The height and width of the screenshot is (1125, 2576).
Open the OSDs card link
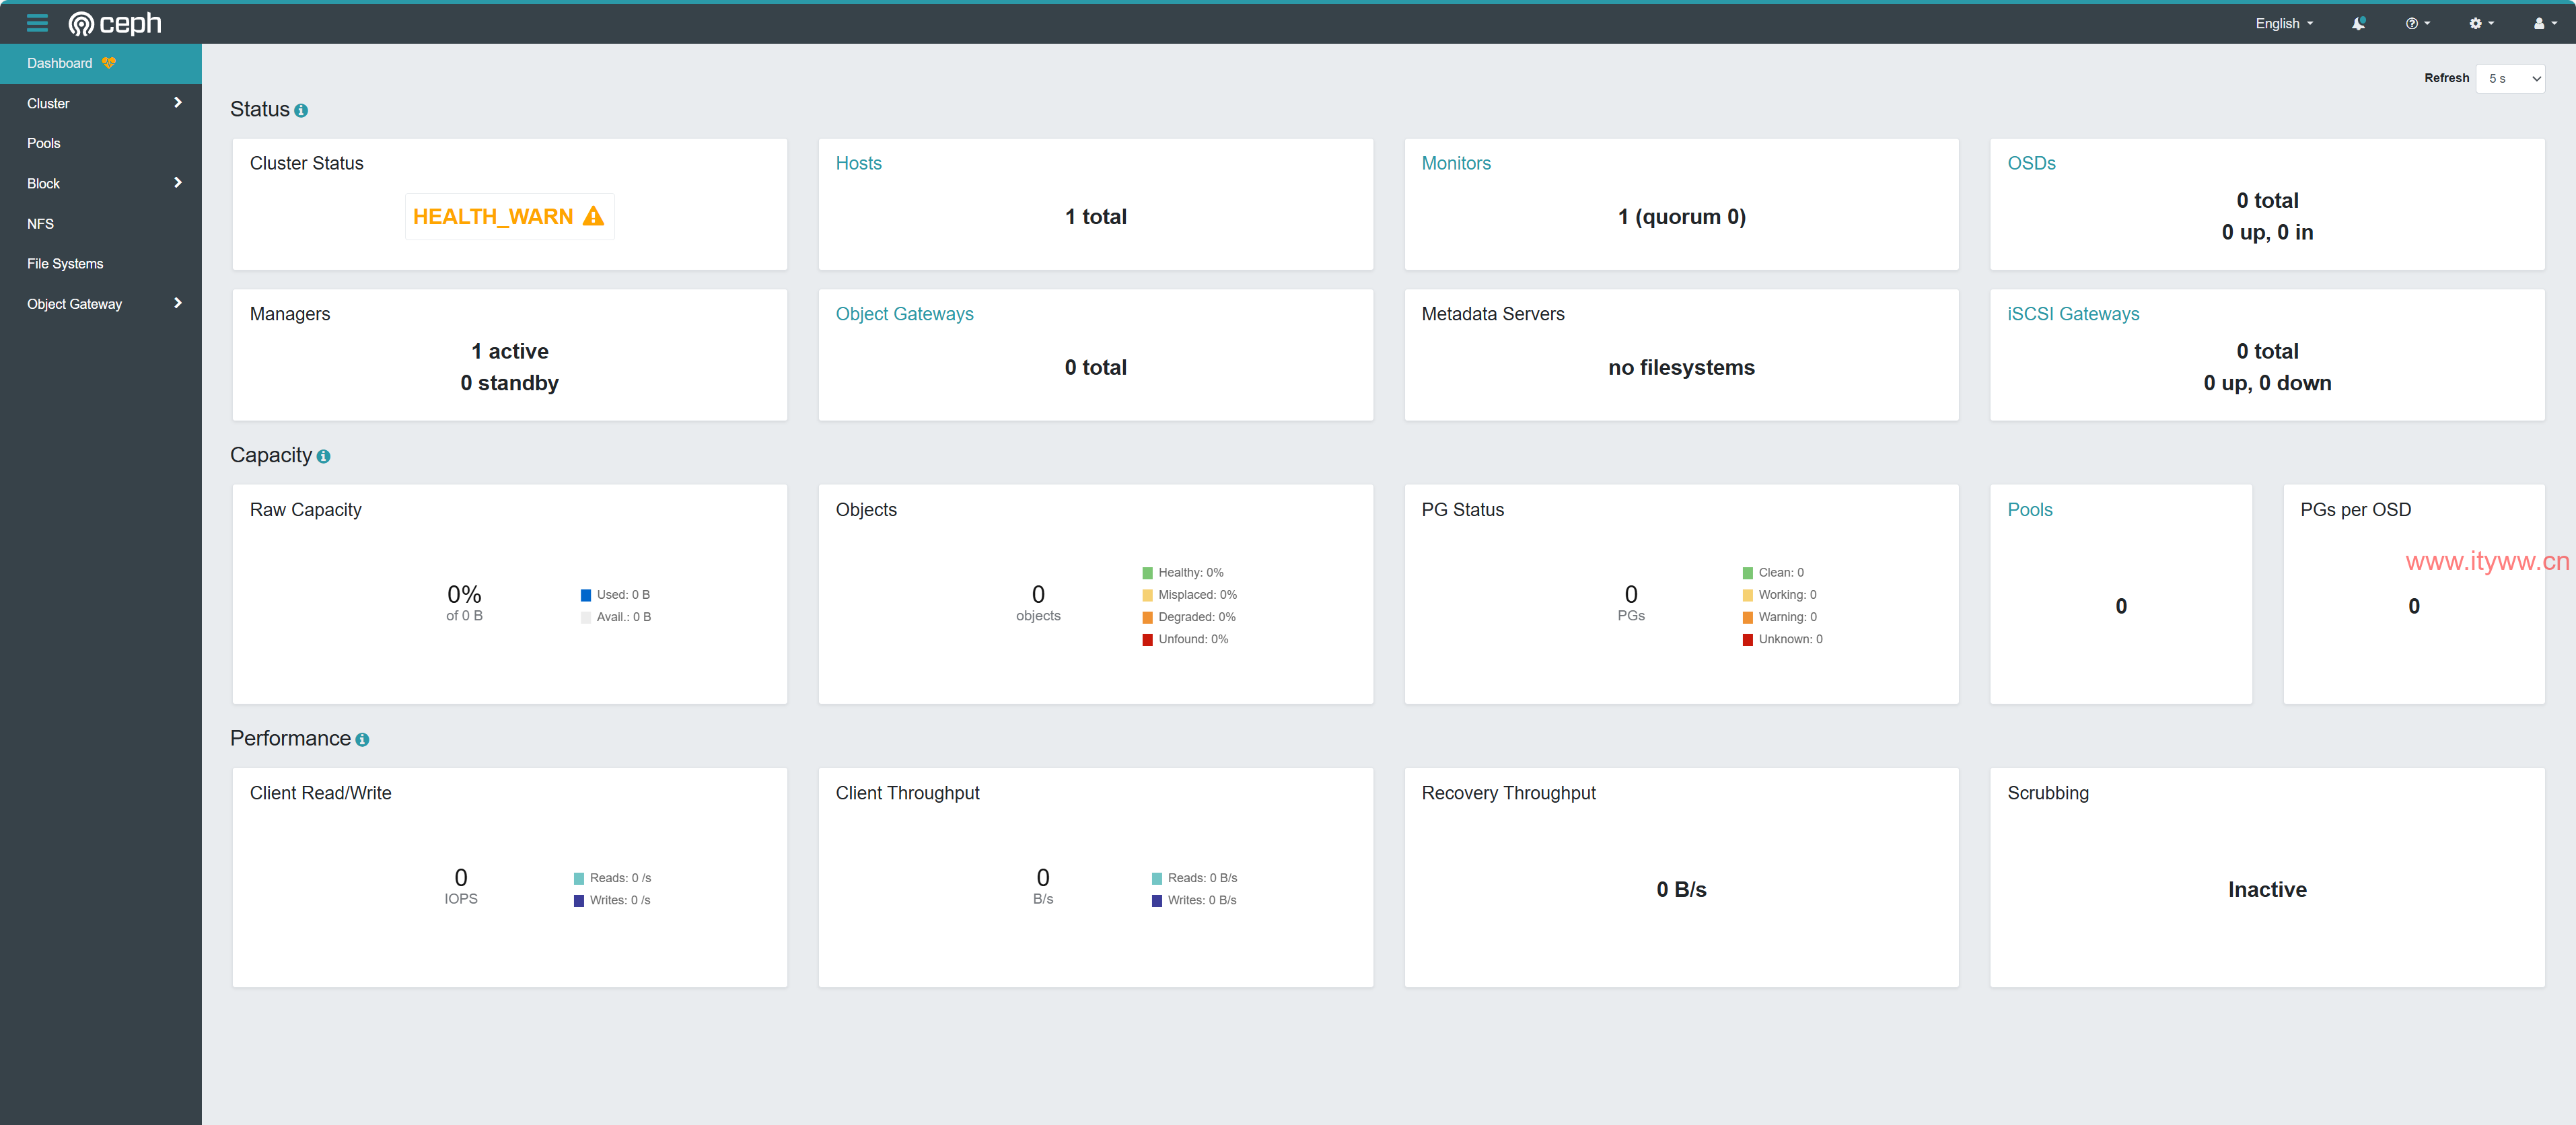[x=2031, y=163]
